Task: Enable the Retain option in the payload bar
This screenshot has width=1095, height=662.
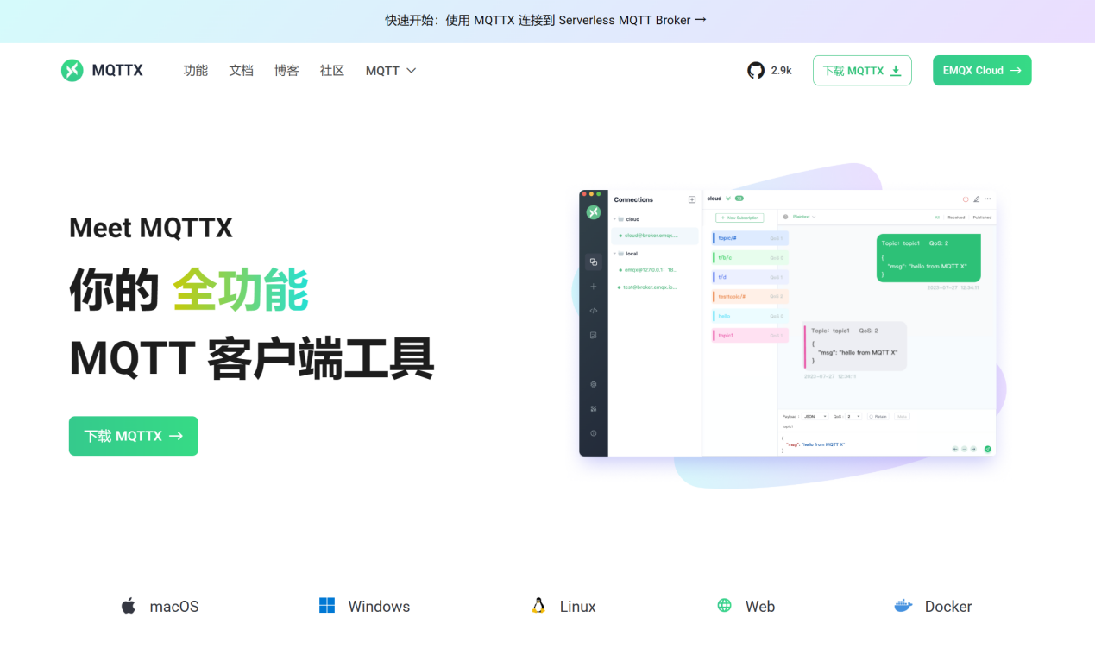Action: [x=878, y=417]
